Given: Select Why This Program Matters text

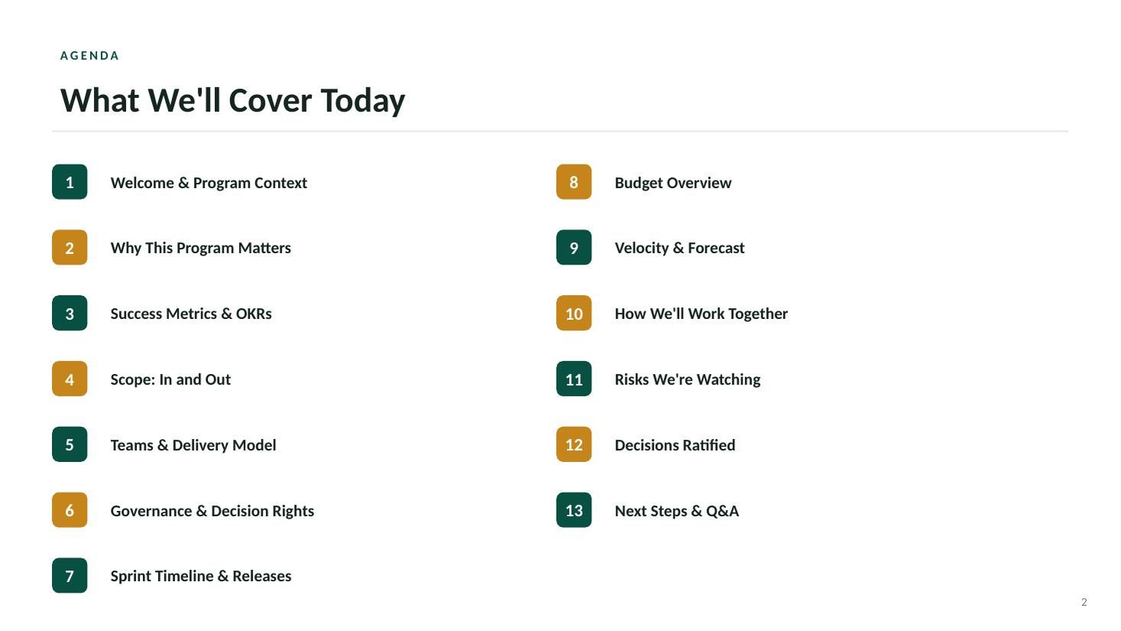Looking at the screenshot, I should 200,248.
